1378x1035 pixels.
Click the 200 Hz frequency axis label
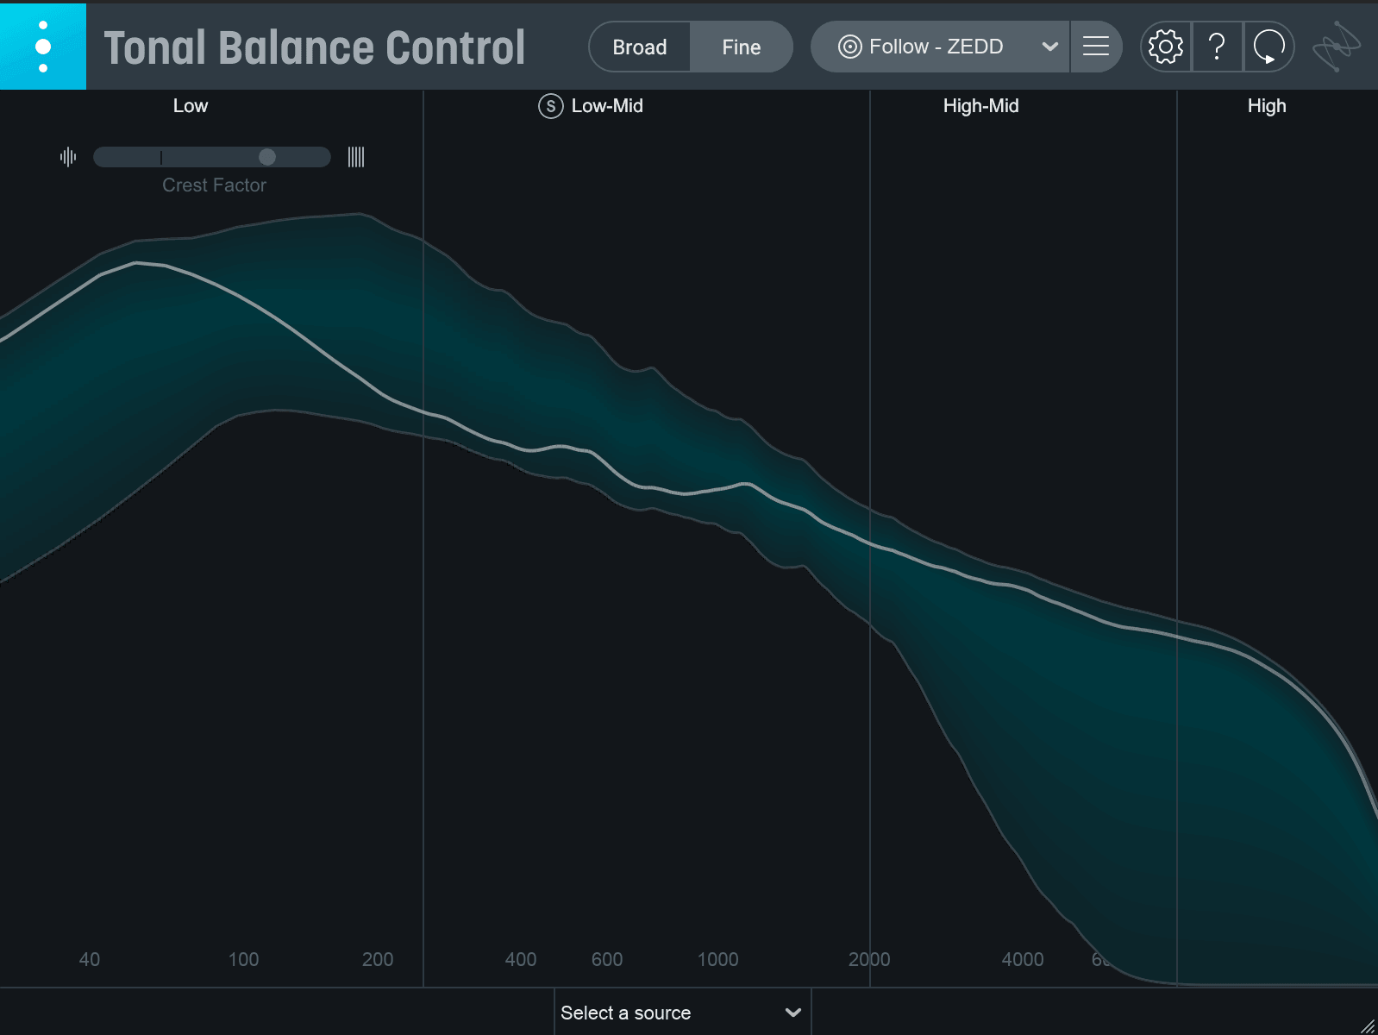point(378,959)
